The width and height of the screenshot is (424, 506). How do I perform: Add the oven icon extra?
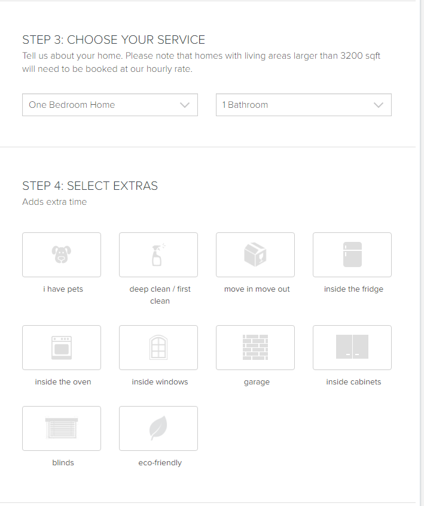62,347
